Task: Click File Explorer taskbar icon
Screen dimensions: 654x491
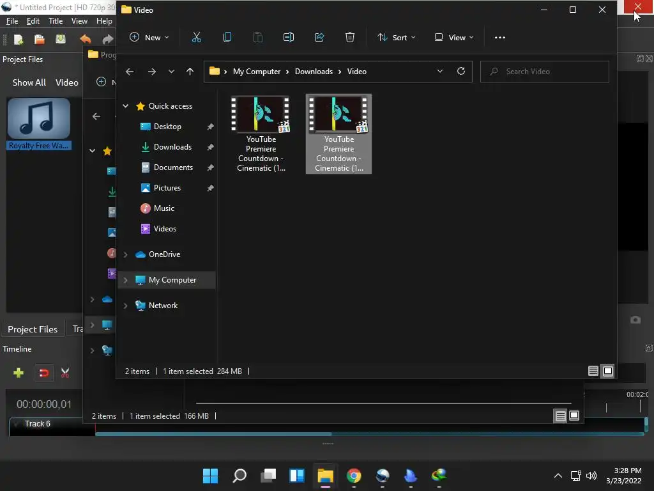Action: coord(325,476)
